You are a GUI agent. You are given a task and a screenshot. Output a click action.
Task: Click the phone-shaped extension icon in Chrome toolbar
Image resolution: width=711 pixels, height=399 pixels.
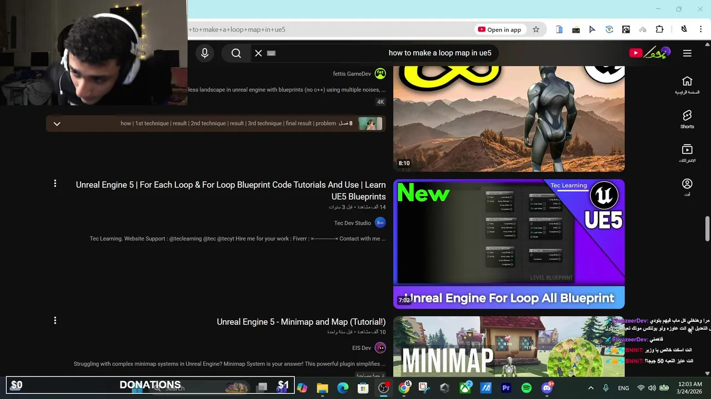[559, 29]
